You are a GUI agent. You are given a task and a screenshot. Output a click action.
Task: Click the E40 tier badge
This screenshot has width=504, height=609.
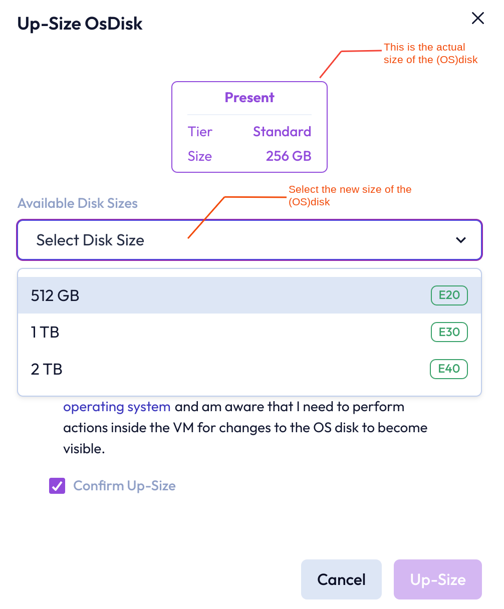pyautogui.click(x=449, y=369)
